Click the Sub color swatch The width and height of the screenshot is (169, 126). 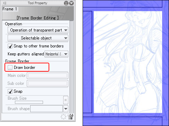click(48, 83)
